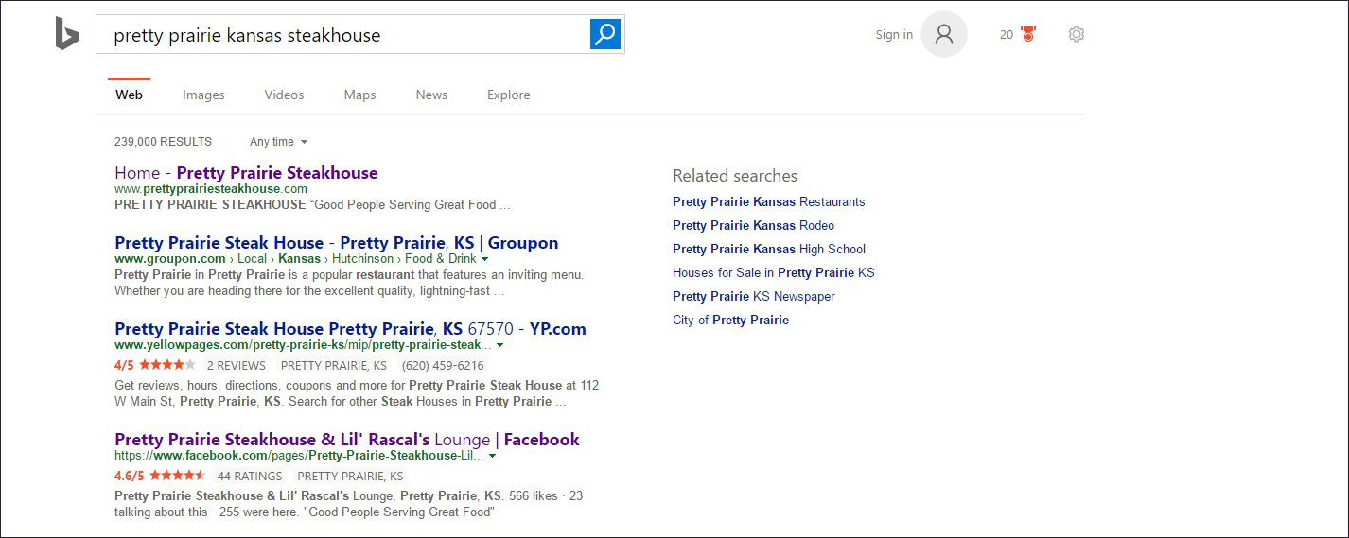Expand the Any time filter dropdown
The width and height of the screenshot is (1349, 538).
pyautogui.click(x=279, y=142)
